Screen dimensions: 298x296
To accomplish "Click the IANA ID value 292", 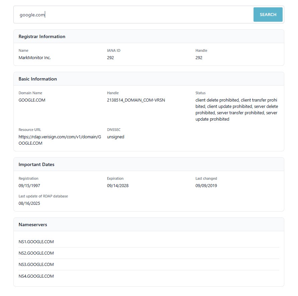I will click(110, 57).
